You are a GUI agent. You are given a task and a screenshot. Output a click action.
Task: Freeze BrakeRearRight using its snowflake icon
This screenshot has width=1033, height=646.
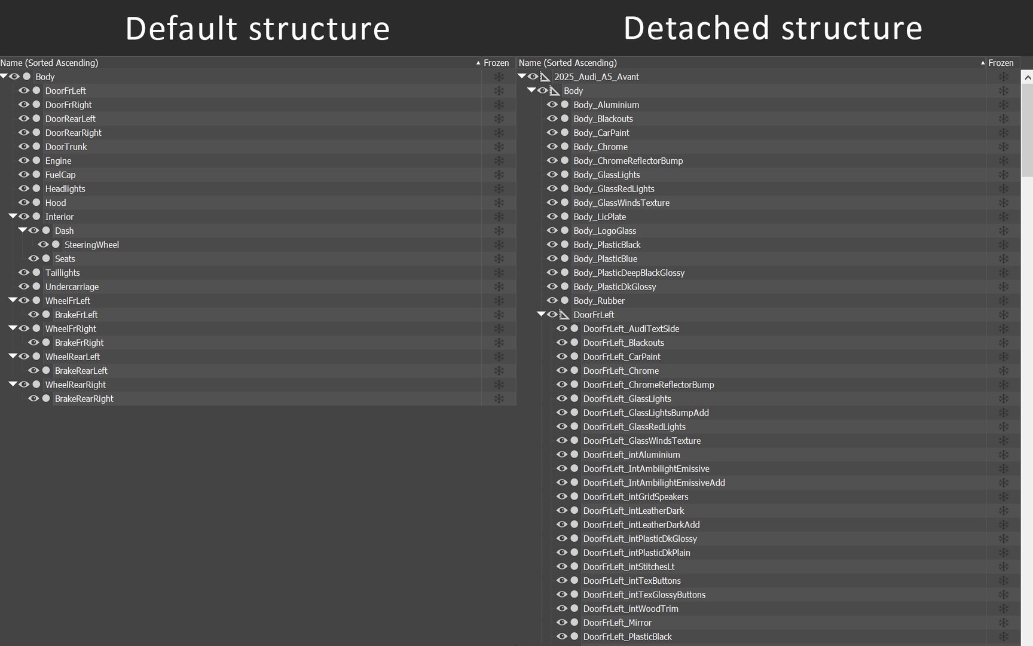coord(499,399)
